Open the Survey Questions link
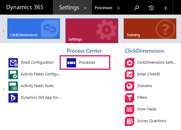This screenshot has height=130, width=181. (x=151, y=121)
